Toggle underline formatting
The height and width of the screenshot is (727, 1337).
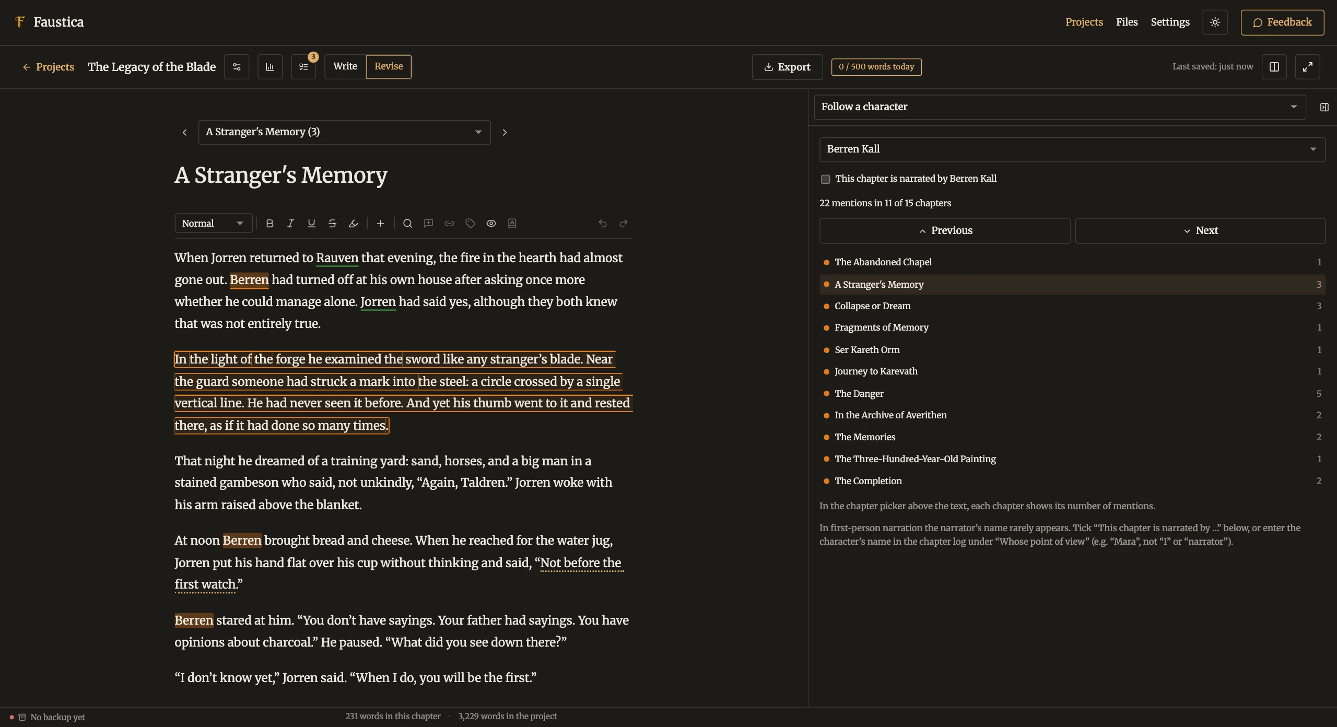(311, 224)
